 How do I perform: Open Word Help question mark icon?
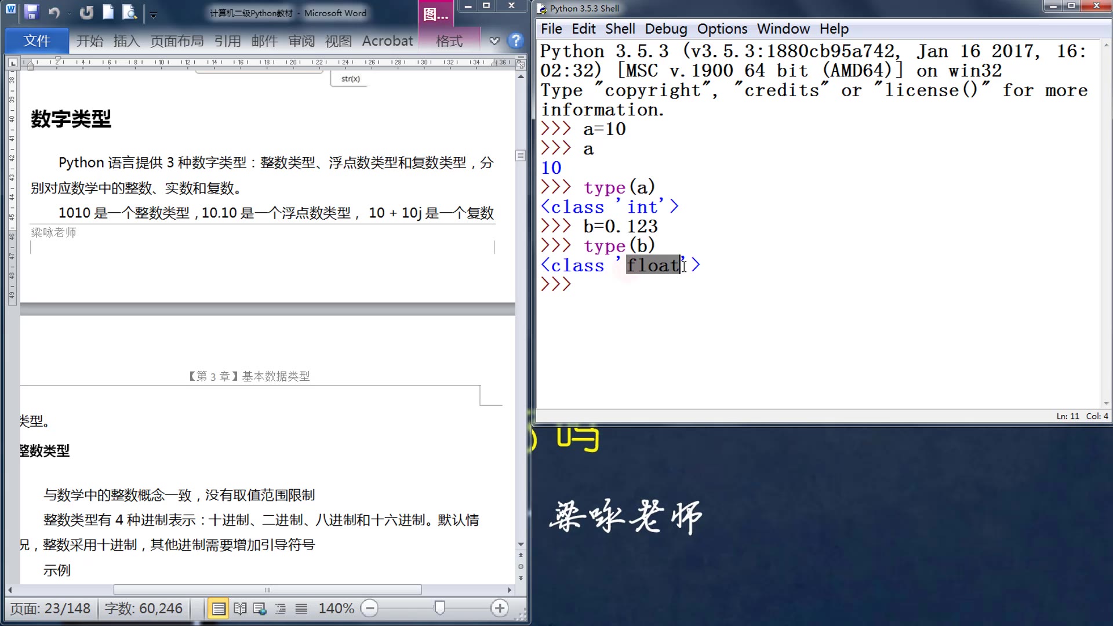pyautogui.click(x=515, y=41)
